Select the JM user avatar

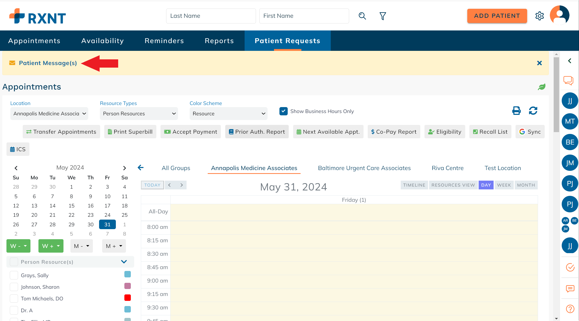pos(570,163)
